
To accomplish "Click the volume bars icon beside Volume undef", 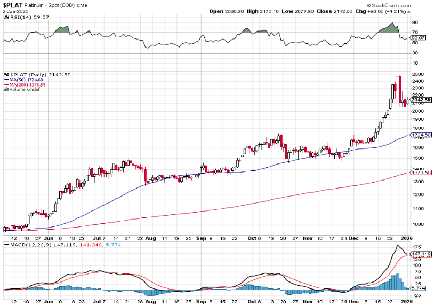I will click(x=5, y=89).
